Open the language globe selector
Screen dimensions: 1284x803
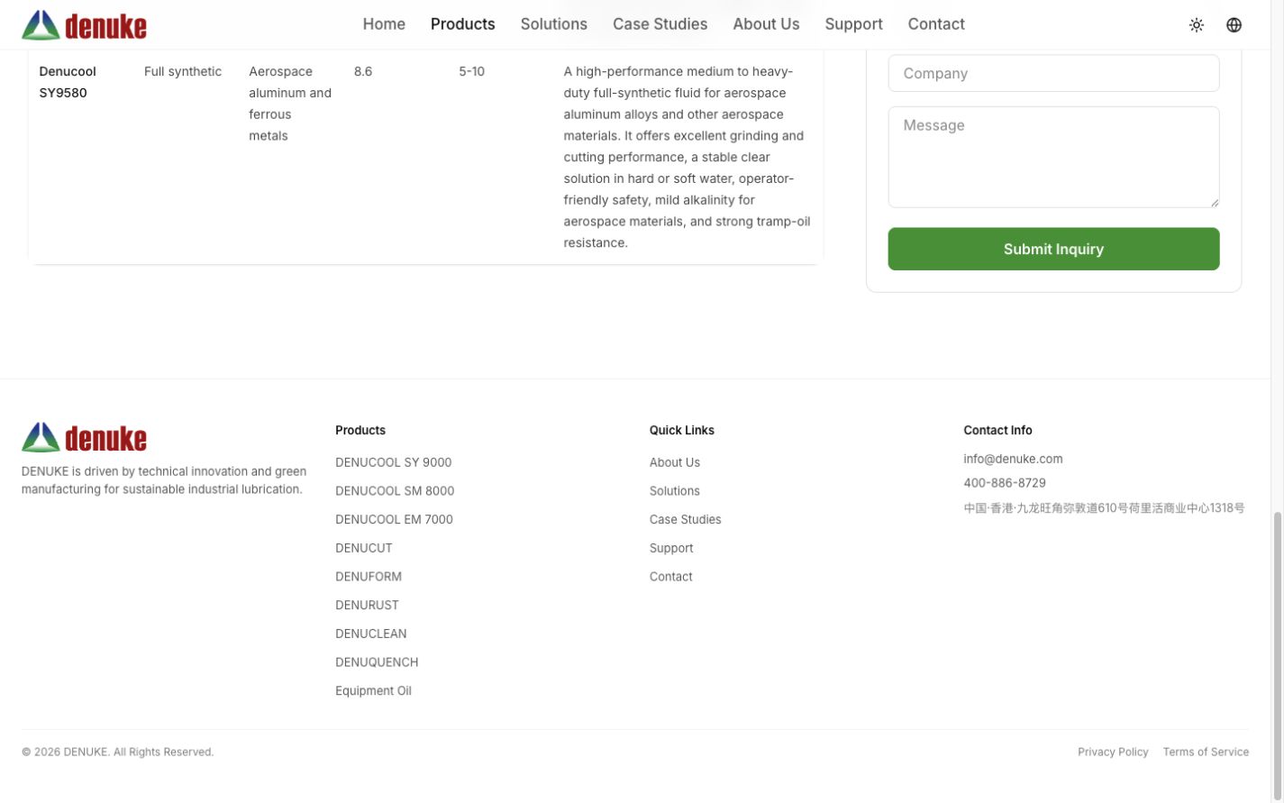tap(1234, 25)
